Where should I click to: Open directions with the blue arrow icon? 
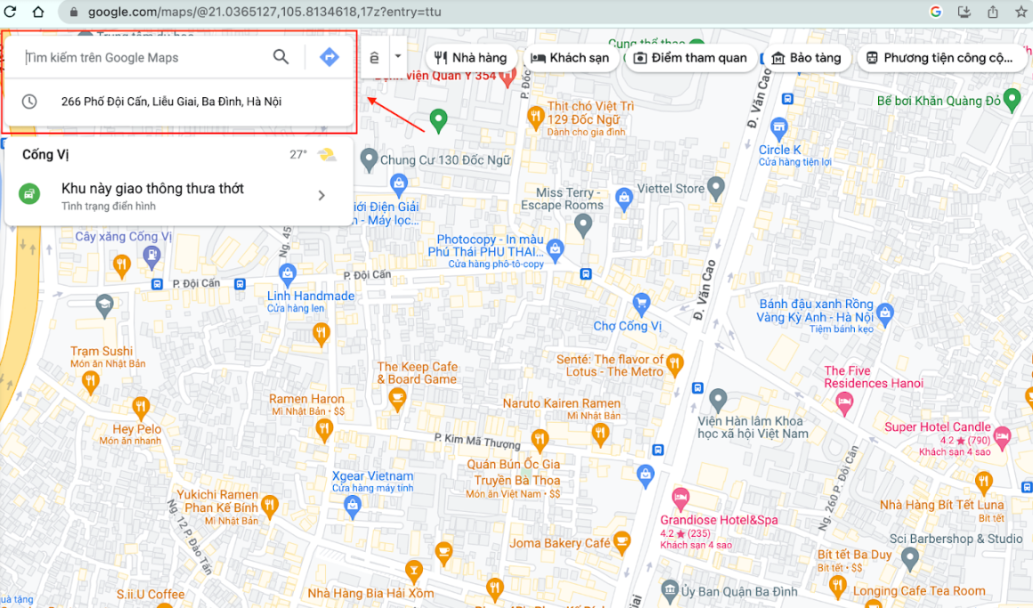pyautogui.click(x=329, y=57)
